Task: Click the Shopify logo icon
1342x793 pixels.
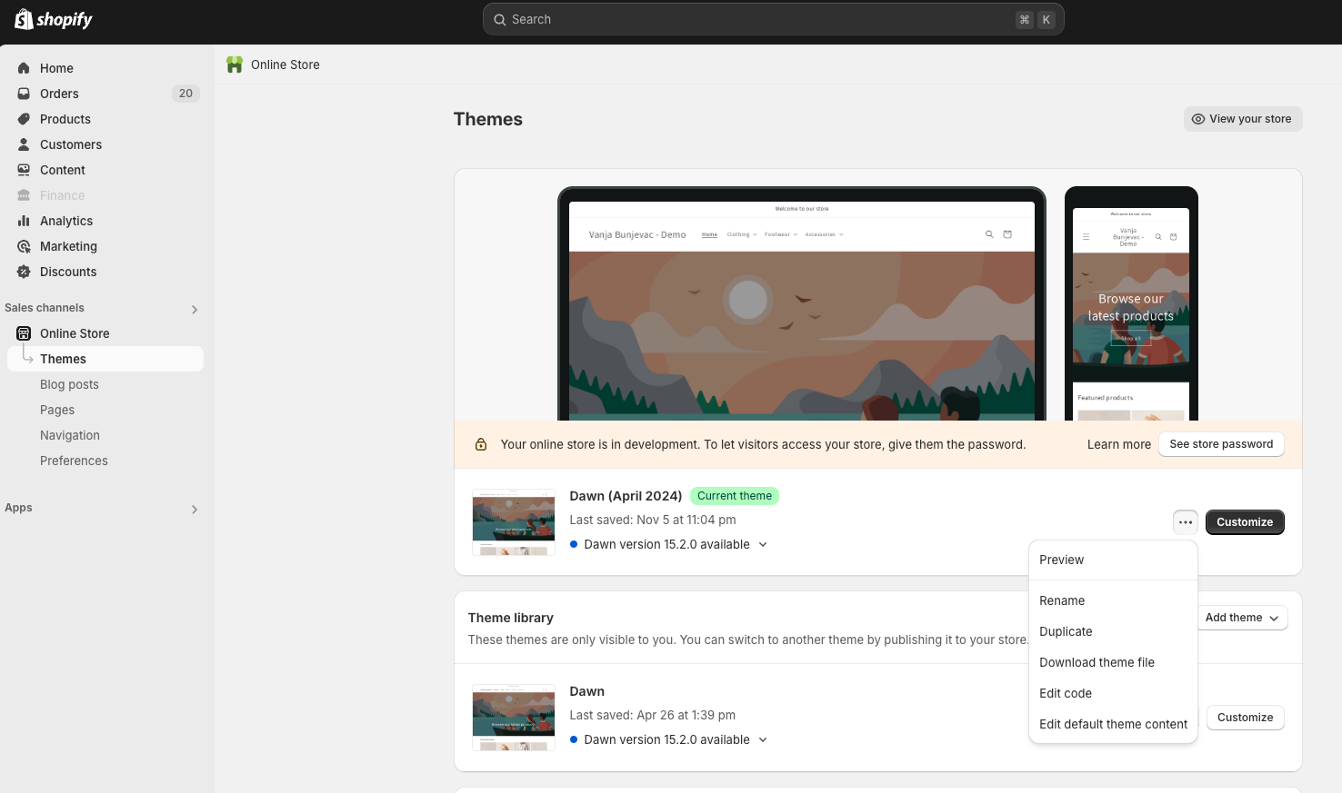Action: pos(25,19)
